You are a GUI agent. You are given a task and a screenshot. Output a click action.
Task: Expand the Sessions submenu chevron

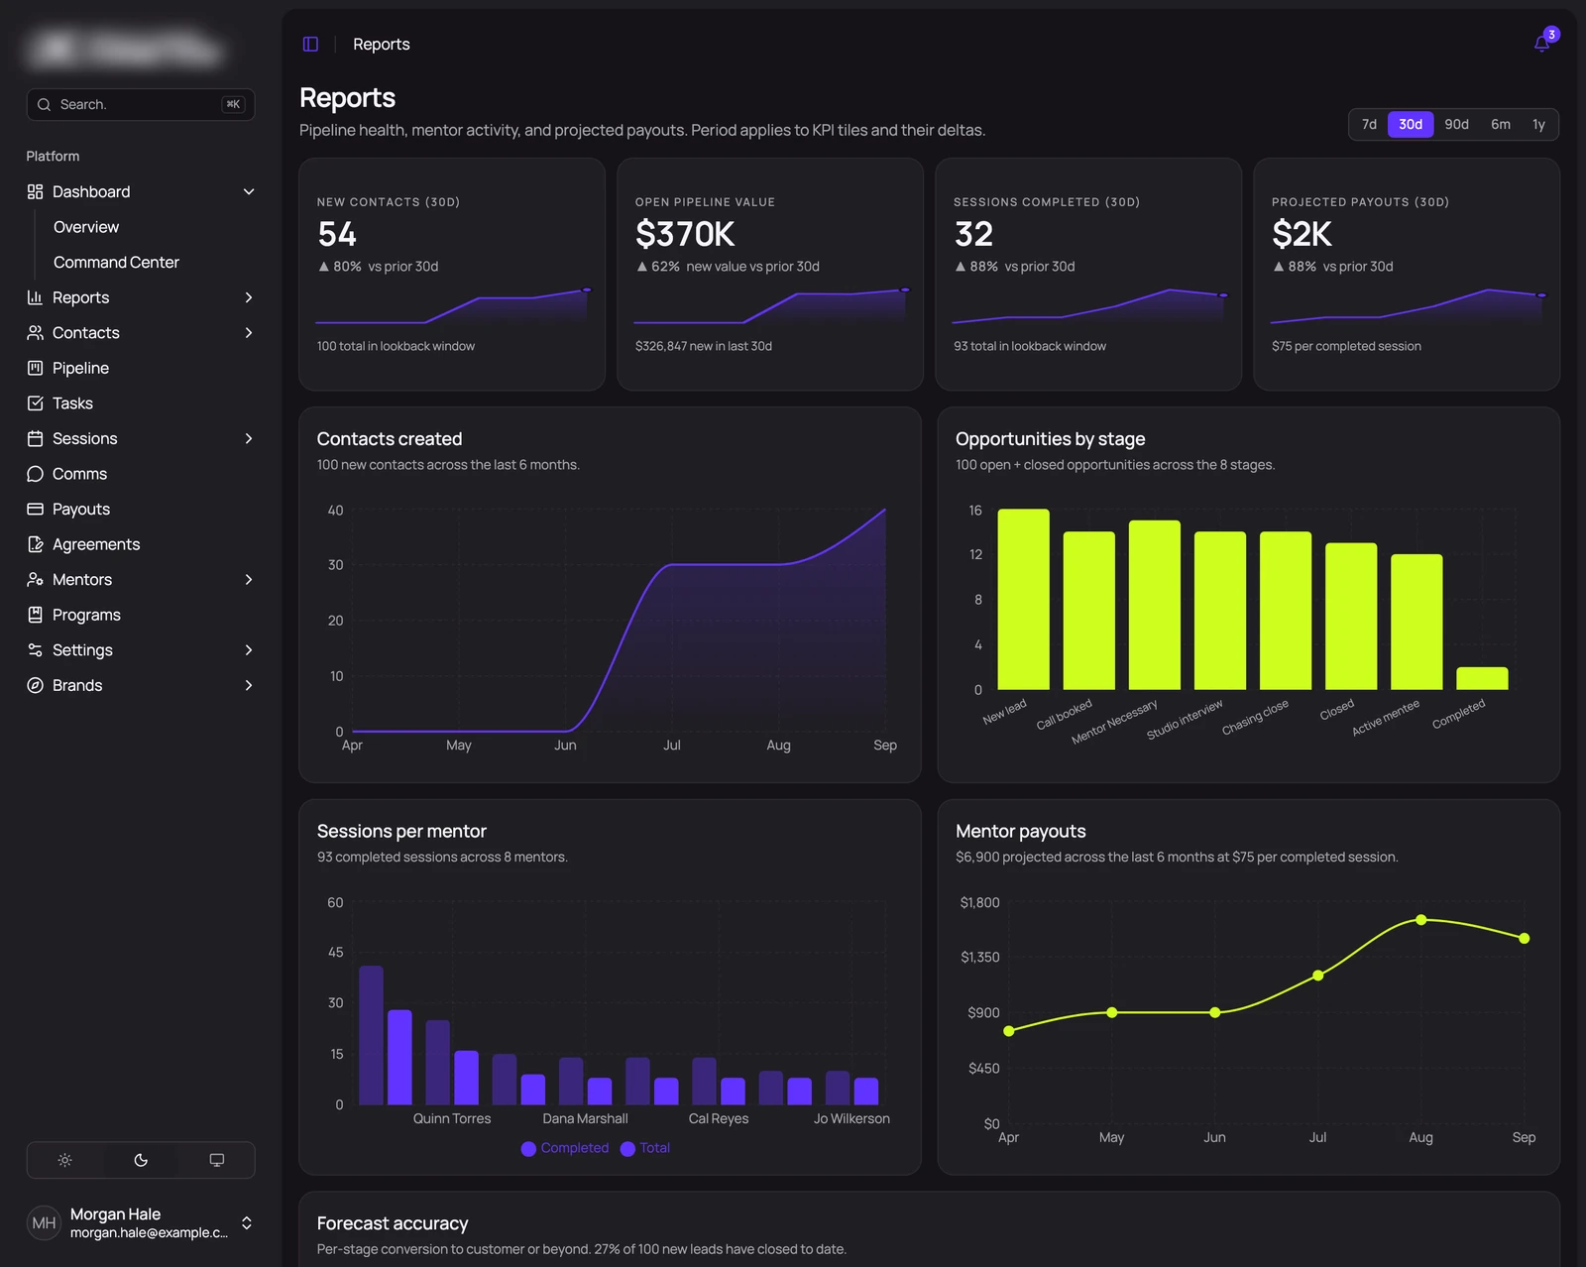(x=249, y=438)
